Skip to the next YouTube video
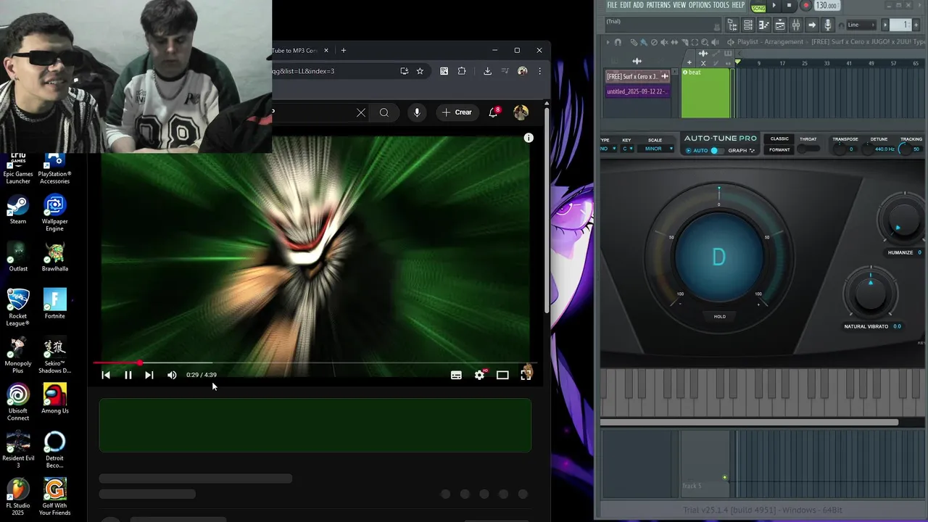This screenshot has width=928, height=522. point(149,375)
